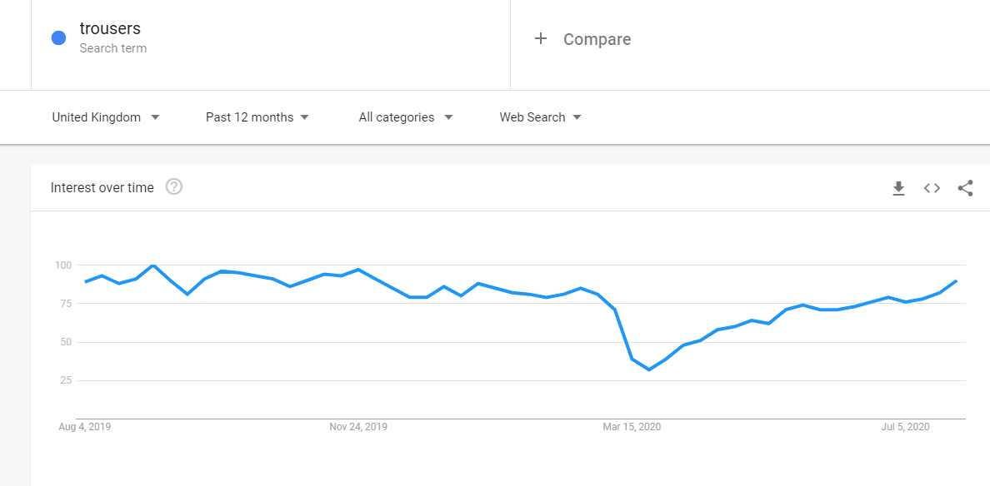
Task: Expand the All categories dropdown
Action: [x=406, y=117]
